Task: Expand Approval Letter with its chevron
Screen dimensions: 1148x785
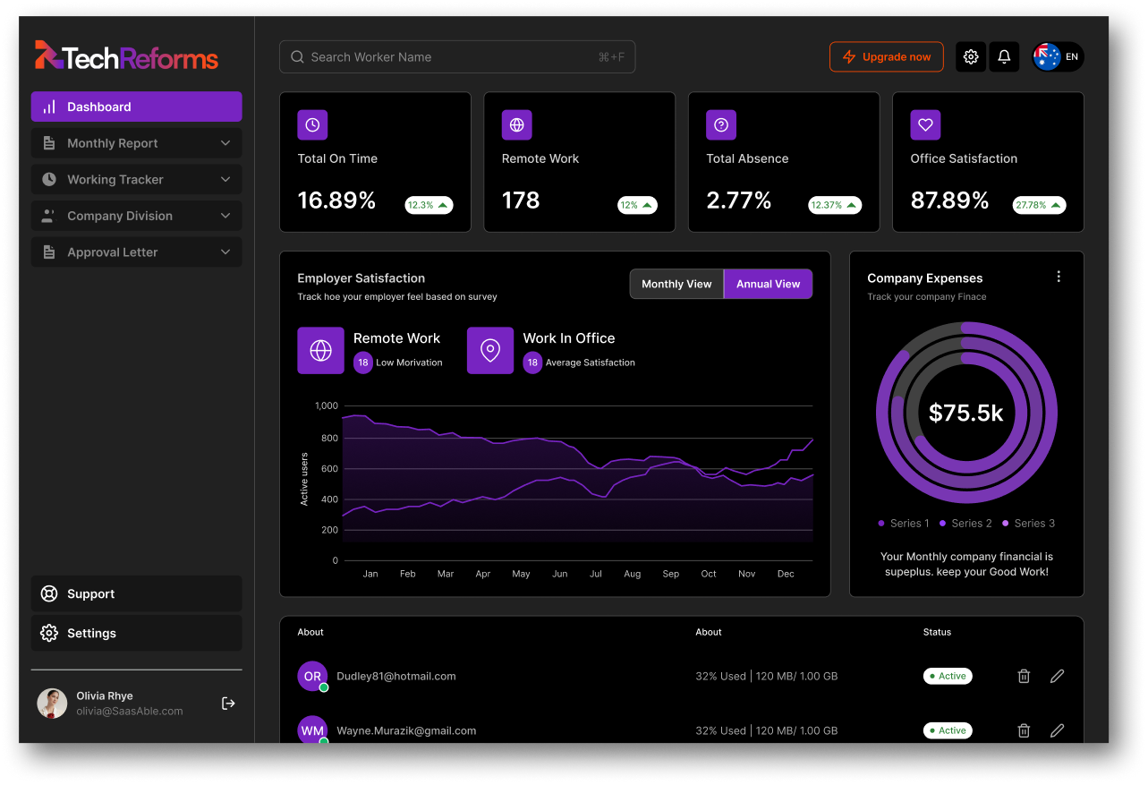Action: tap(225, 252)
